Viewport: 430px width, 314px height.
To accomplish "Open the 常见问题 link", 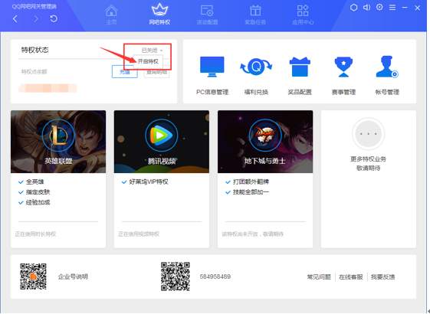I will pos(319,277).
